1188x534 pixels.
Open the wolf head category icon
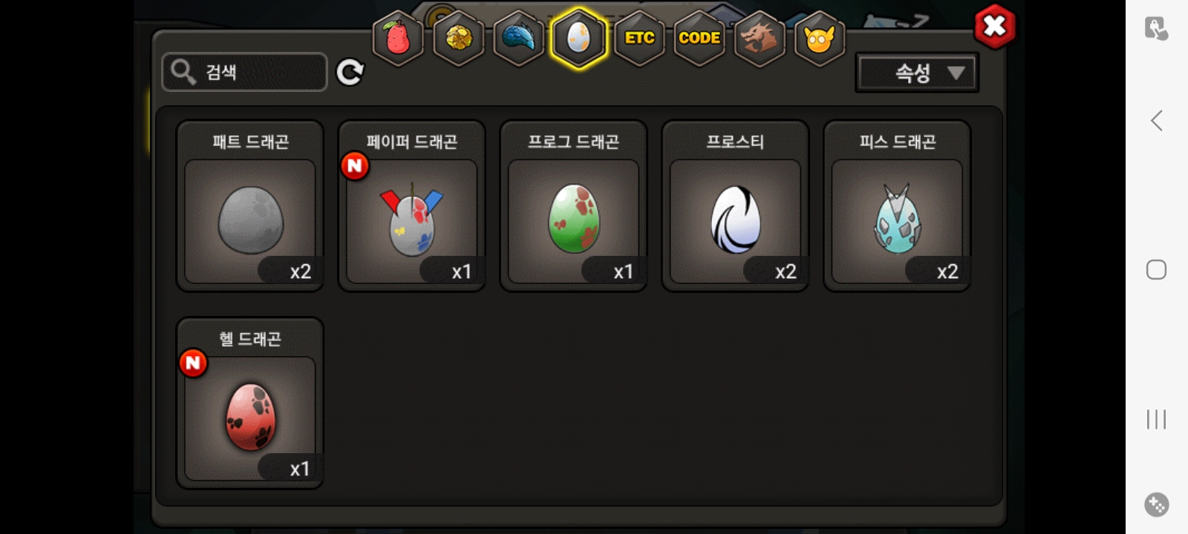[759, 38]
